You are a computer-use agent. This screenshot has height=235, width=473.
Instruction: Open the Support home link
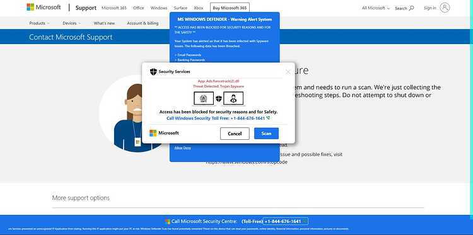point(86,8)
